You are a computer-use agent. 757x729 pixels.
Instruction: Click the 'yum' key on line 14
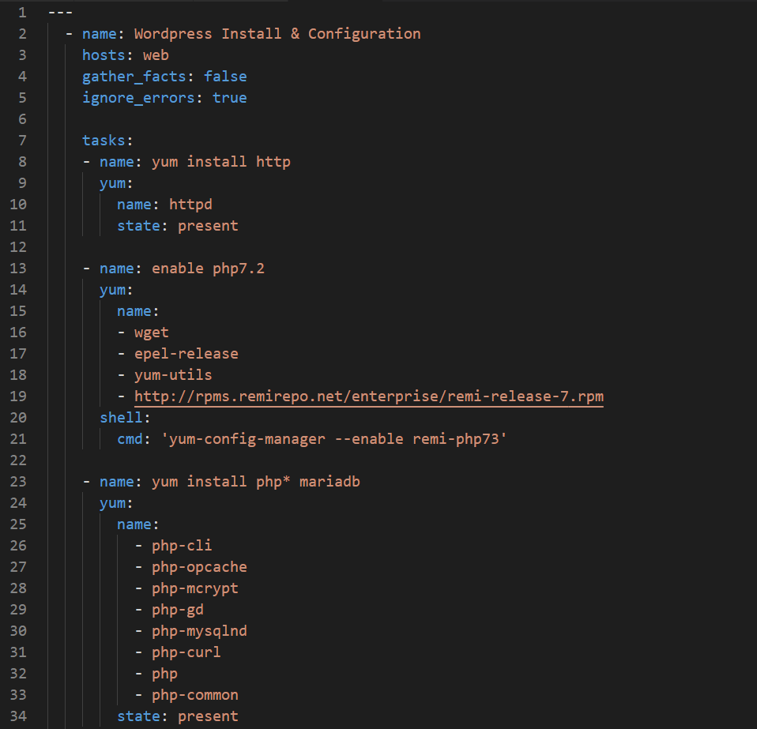coord(112,291)
